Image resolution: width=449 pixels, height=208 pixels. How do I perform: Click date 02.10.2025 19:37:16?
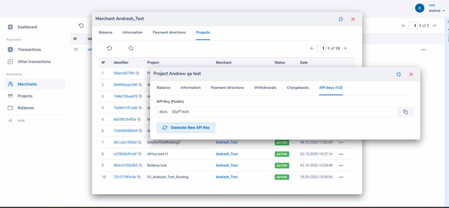pyautogui.click(x=316, y=154)
